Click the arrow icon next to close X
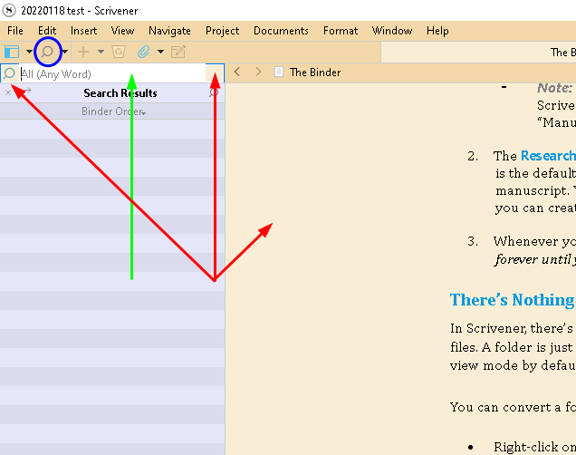576x455 pixels. pyautogui.click(x=27, y=92)
